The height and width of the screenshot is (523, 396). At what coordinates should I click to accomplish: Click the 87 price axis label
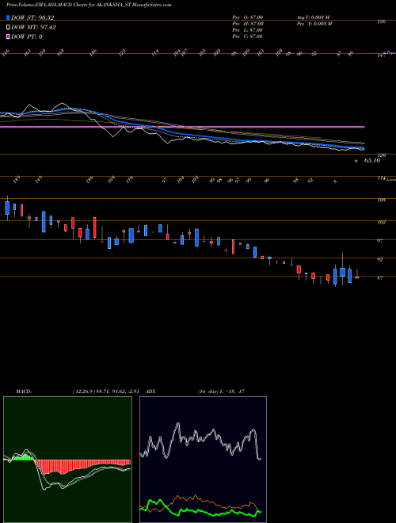380,277
